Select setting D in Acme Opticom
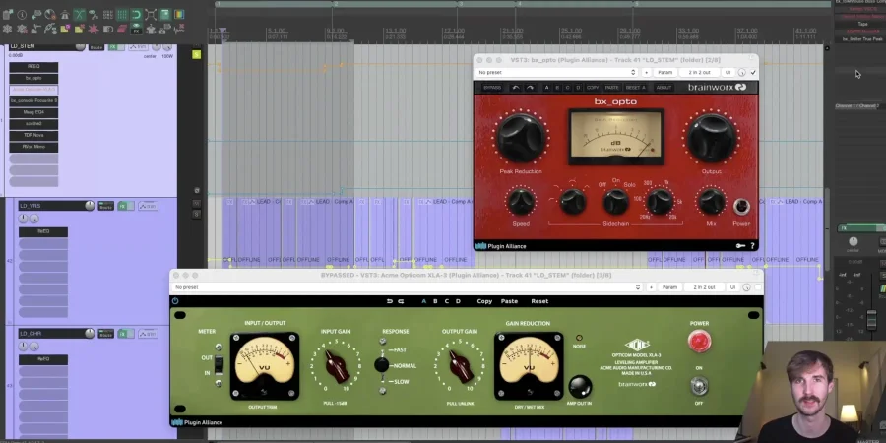 pos(458,301)
